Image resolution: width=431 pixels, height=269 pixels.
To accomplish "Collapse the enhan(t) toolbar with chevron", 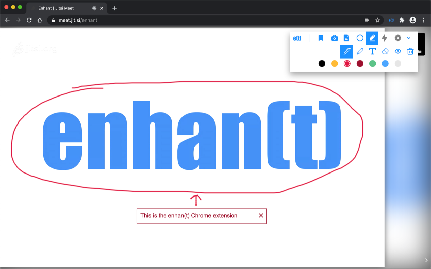I will 409,38.
